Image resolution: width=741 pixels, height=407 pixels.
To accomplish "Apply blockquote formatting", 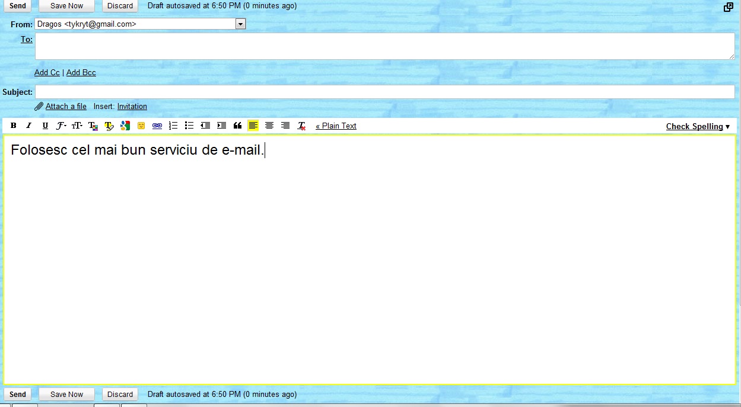I will pos(237,126).
